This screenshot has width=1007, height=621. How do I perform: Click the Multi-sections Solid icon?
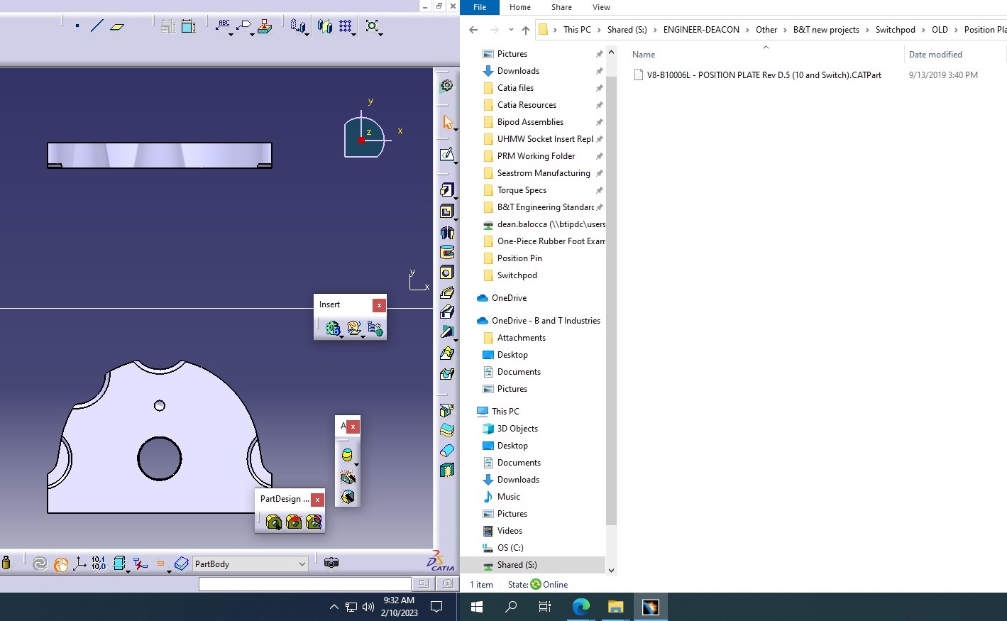(446, 353)
